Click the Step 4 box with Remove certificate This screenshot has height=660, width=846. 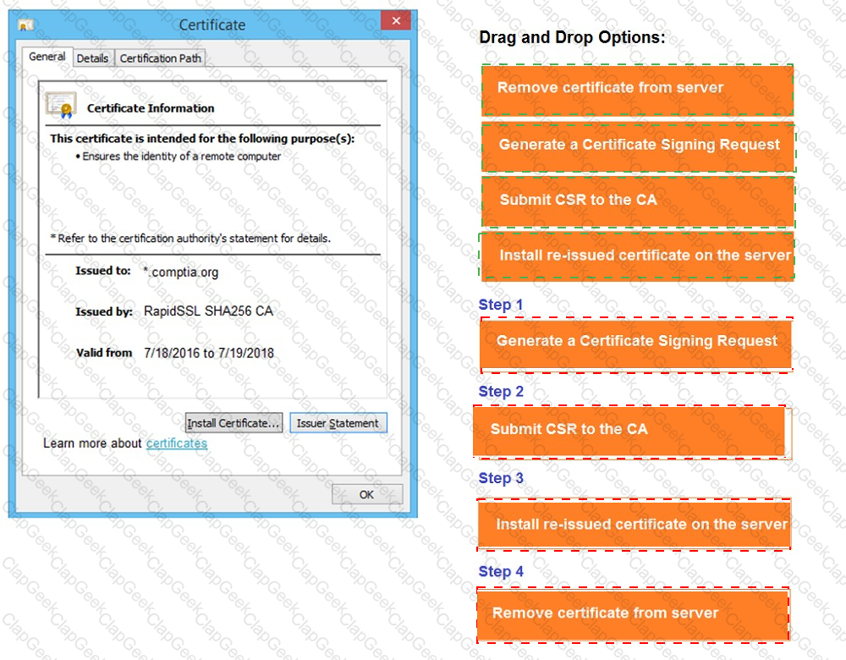pyautogui.click(x=632, y=613)
